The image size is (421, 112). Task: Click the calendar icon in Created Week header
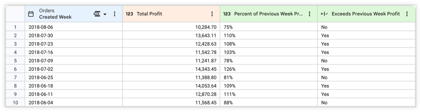[31, 14]
